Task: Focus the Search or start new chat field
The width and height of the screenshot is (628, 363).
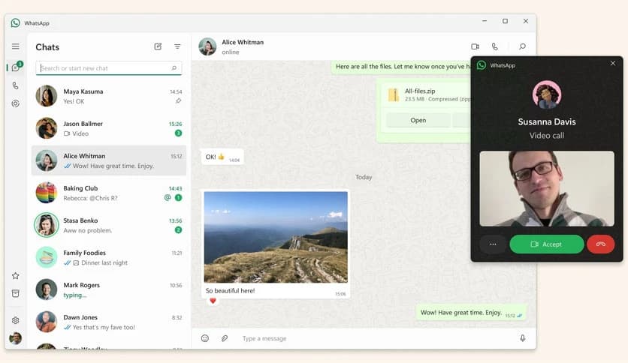Action: [108, 68]
